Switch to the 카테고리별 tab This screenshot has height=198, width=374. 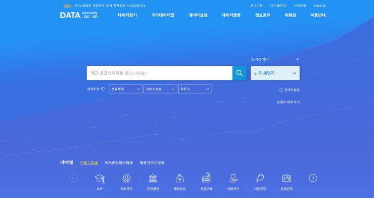point(89,163)
